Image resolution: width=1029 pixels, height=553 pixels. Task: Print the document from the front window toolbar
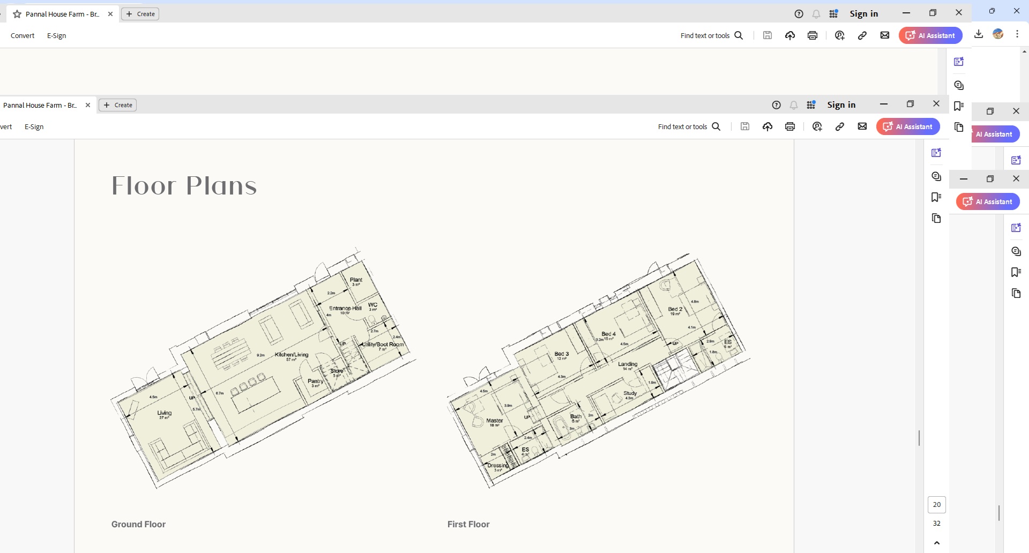[x=790, y=126]
